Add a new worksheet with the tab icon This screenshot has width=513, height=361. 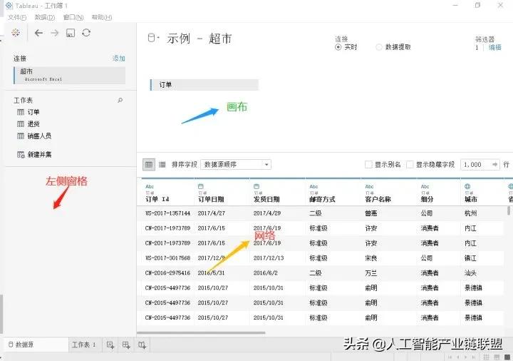(110, 345)
